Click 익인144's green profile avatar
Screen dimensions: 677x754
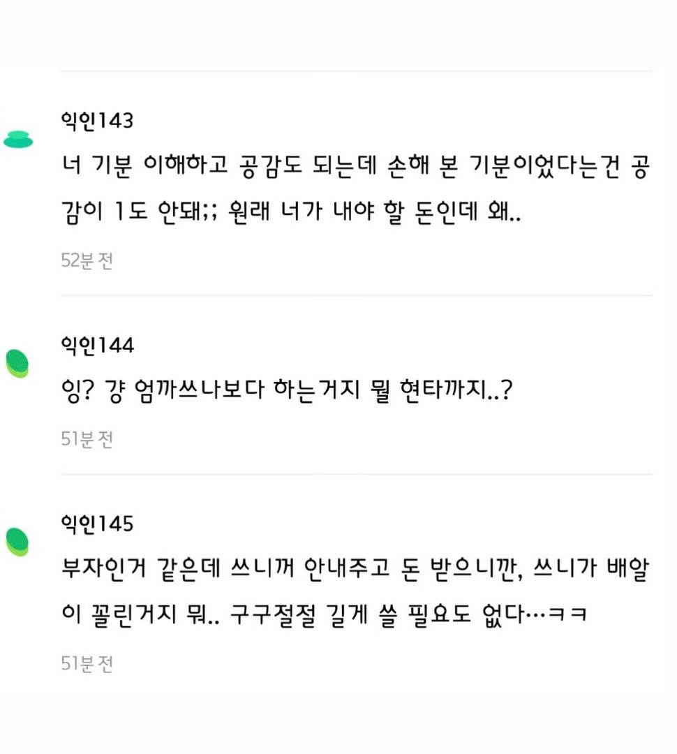pos(17,364)
